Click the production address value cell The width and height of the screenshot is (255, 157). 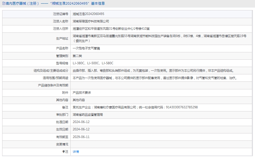point(160,38)
